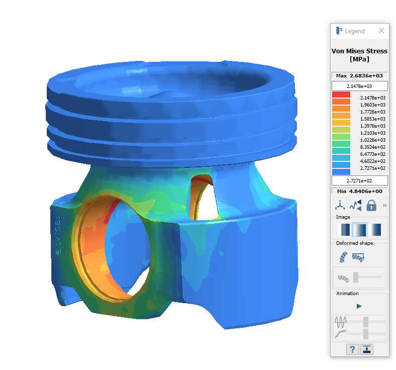Select the striped middle image style
Screen dimensions: 396x370
coord(360,230)
